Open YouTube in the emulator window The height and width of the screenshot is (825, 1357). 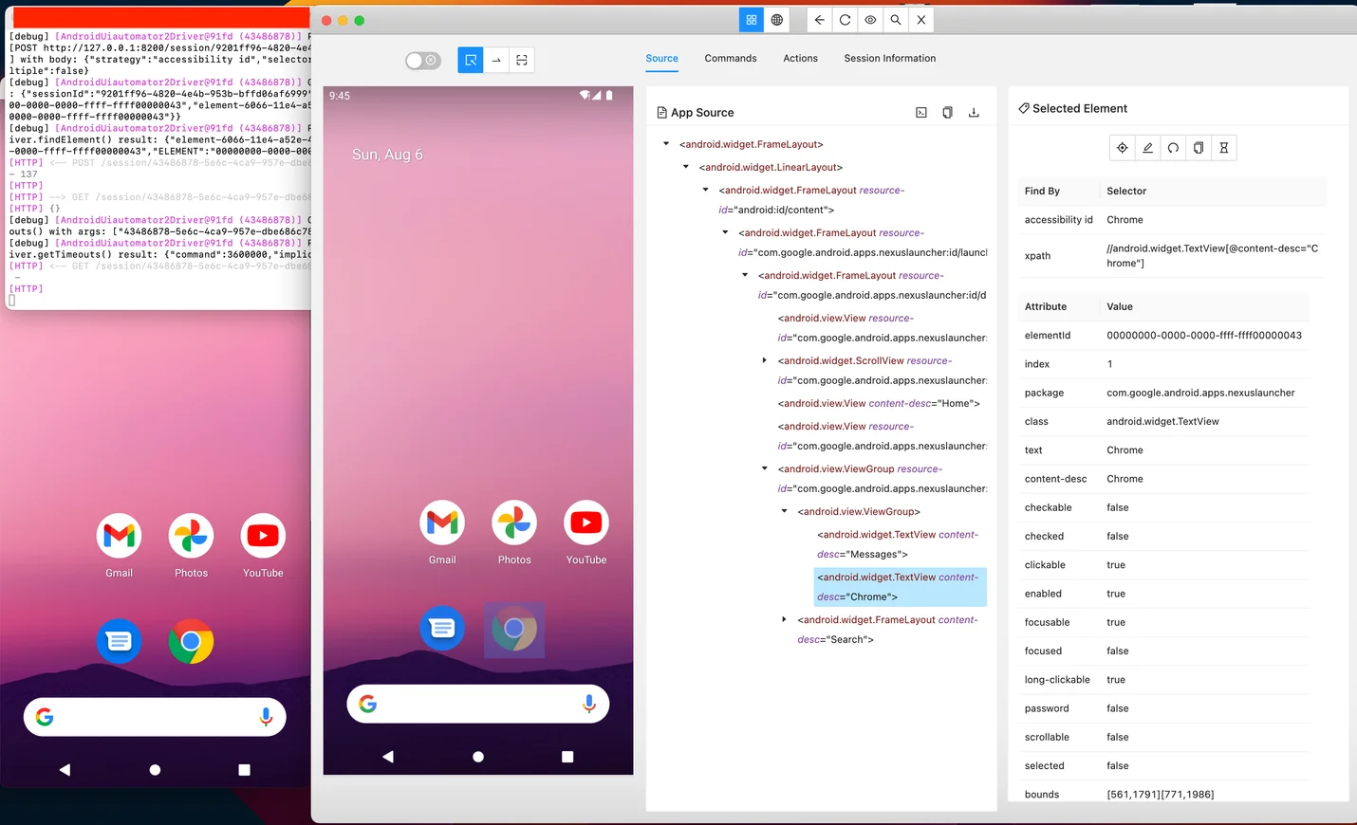pyautogui.click(x=263, y=536)
